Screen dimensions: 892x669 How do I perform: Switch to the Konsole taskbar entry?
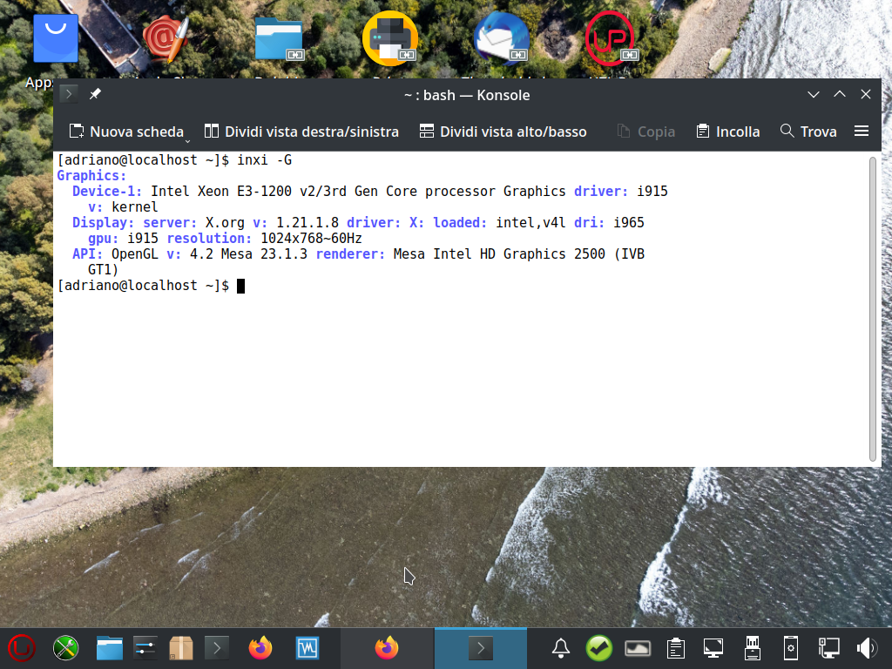tap(480, 648)
